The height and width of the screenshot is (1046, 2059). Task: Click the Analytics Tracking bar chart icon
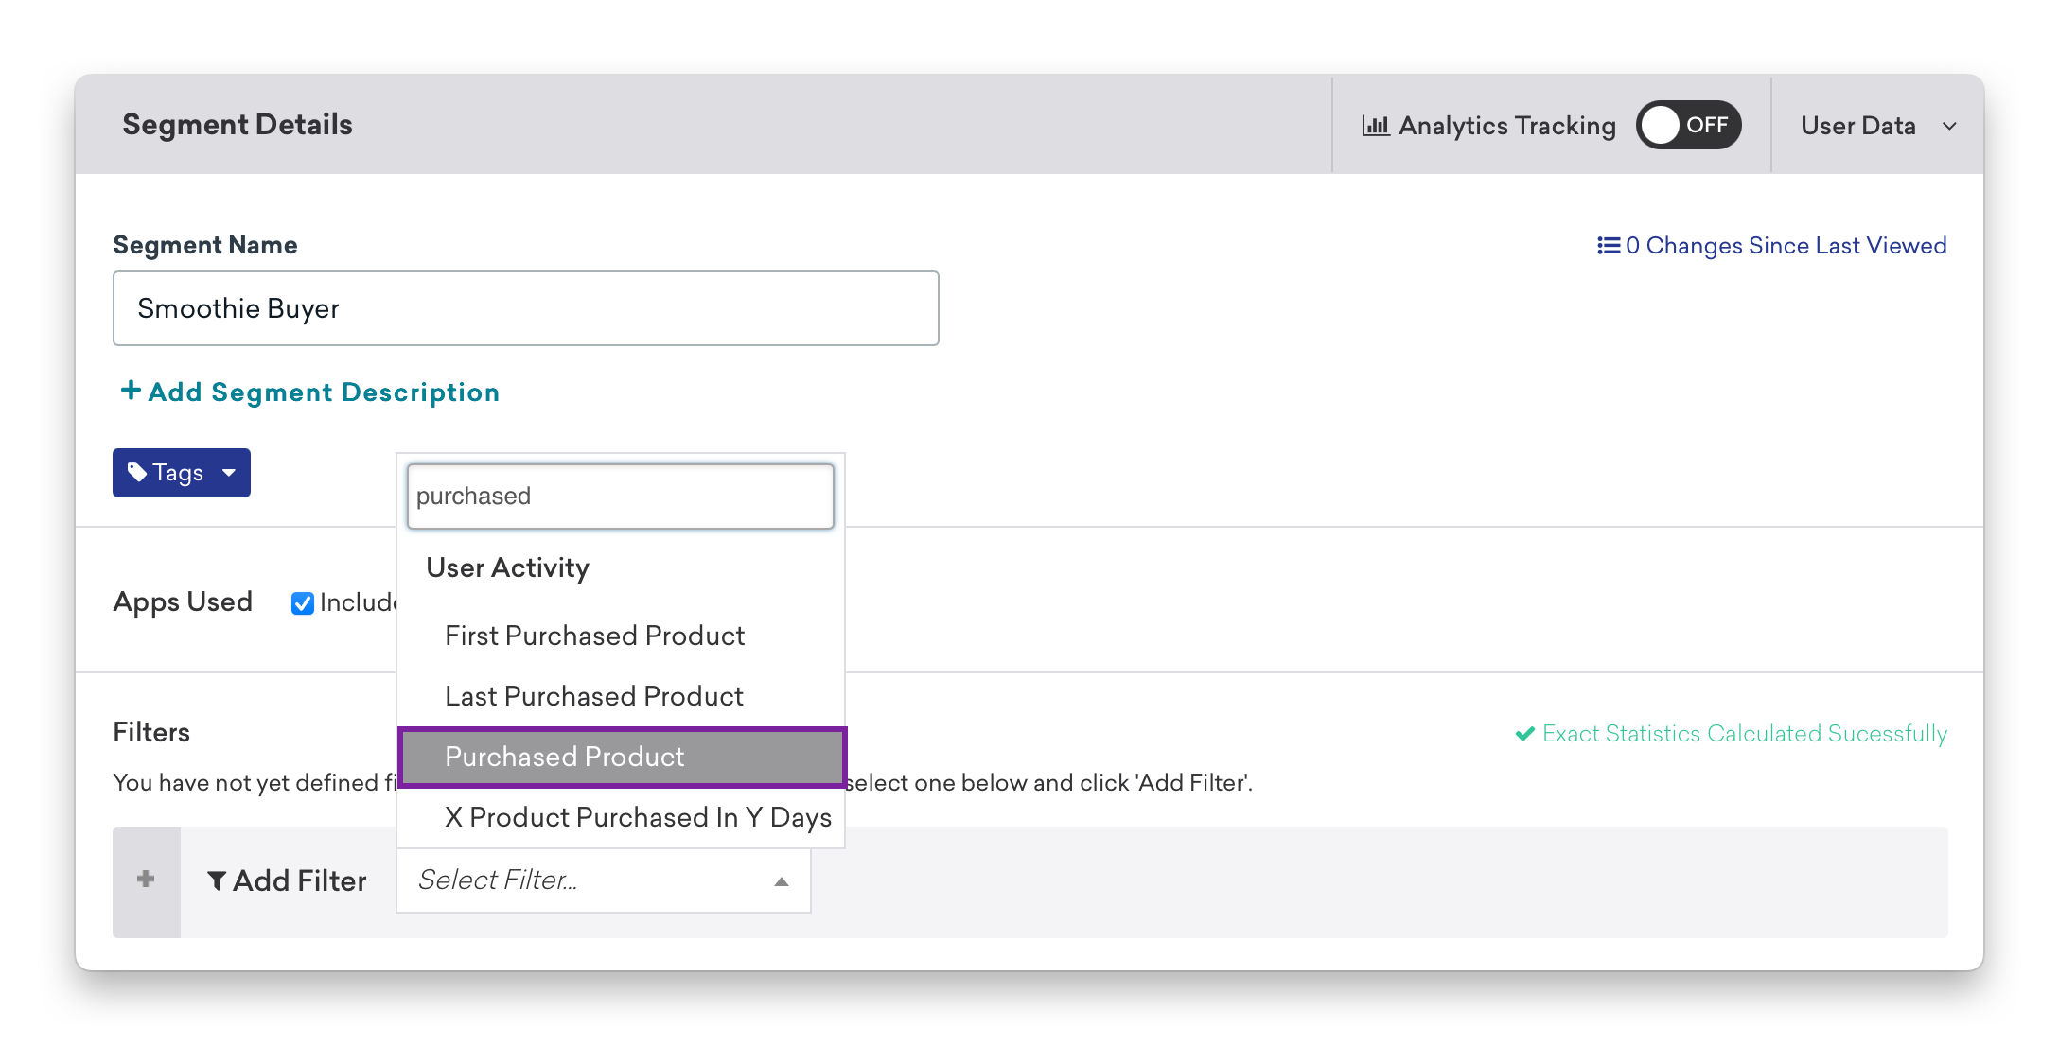(x=1375, y=125)
